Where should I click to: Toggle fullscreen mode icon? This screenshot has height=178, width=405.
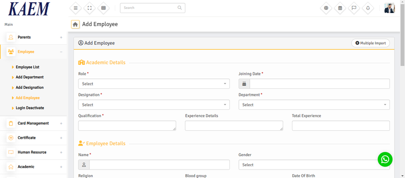click(x=89, y=8)
